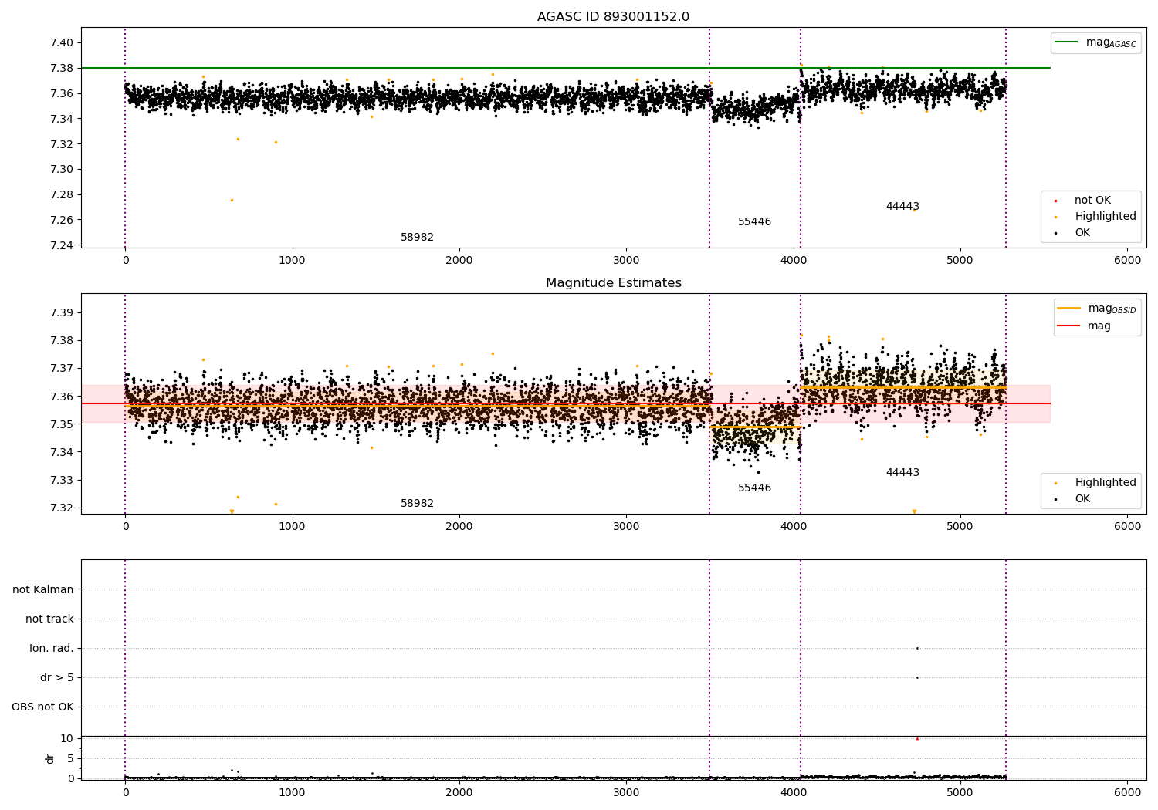The width and height of the screenshot is (1158, 810).
Task: Click the "OBS not OK" axis label
Action: tap(42, 707)
